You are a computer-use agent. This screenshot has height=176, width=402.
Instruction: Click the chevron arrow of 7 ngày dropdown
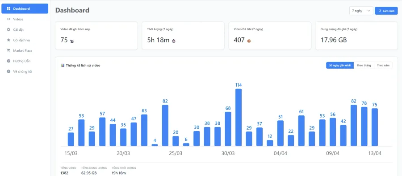click(x=368, y=11)
